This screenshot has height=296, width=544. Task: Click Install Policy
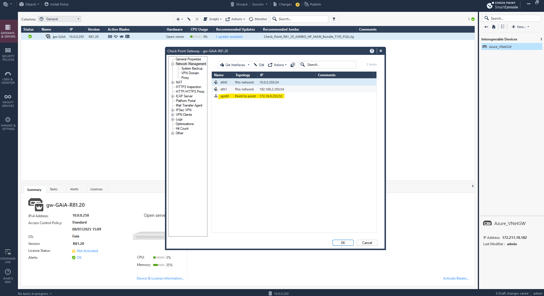pos(57,4)
